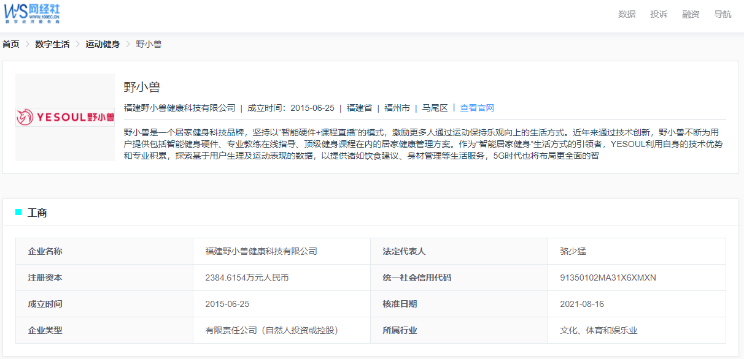Click the 工商 section heading
744x359 pixels.
(x=37, y=213)
